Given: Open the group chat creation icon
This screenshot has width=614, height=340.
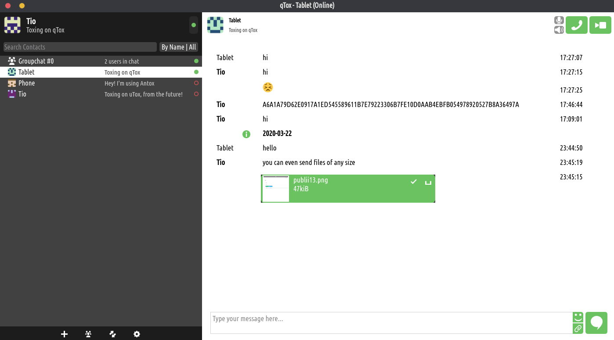Looking at the screenshot, I should point(88,334).
